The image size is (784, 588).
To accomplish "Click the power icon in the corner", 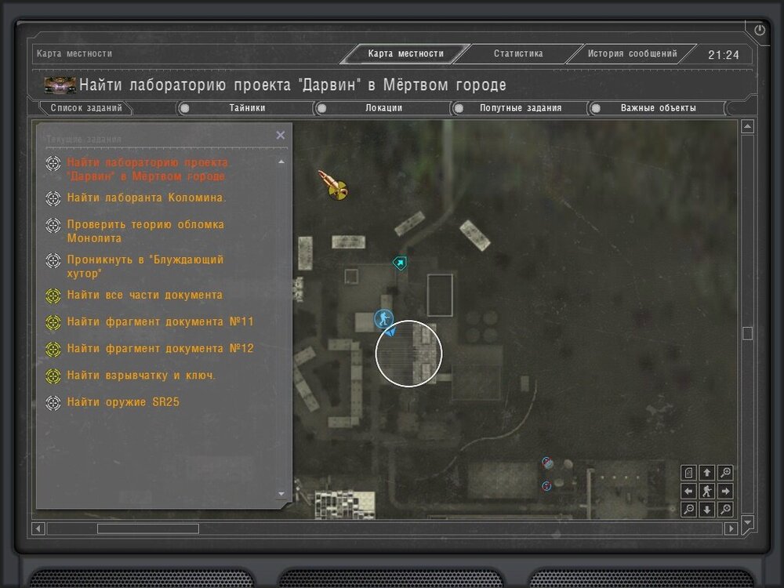I will (760, 30).
